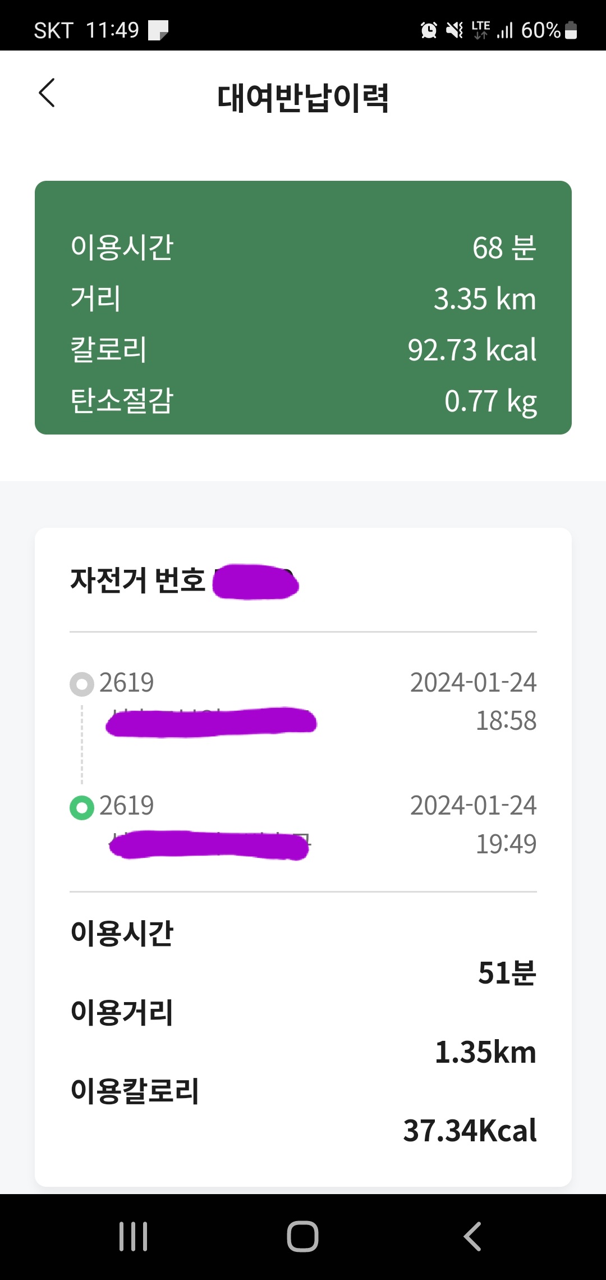Screen dimensions: 606x1280
Task: Tap the alarm icon in status bar
Action: pos(429,30)
